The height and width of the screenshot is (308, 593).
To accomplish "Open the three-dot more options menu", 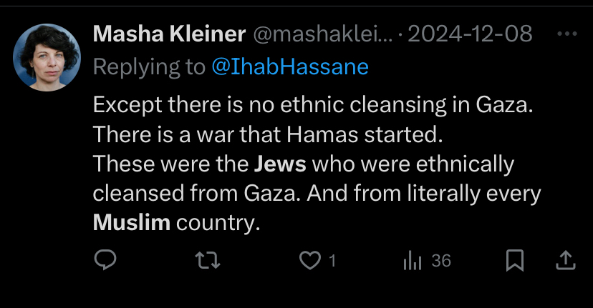I will (567, 34).
